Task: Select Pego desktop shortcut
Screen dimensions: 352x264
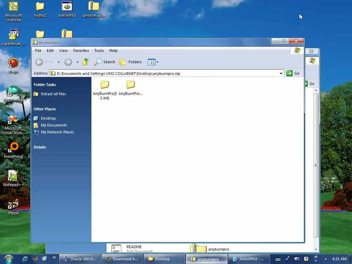Action: 13,66
